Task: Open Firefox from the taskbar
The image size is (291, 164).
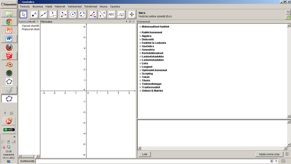Action: [x=9, y=47]
